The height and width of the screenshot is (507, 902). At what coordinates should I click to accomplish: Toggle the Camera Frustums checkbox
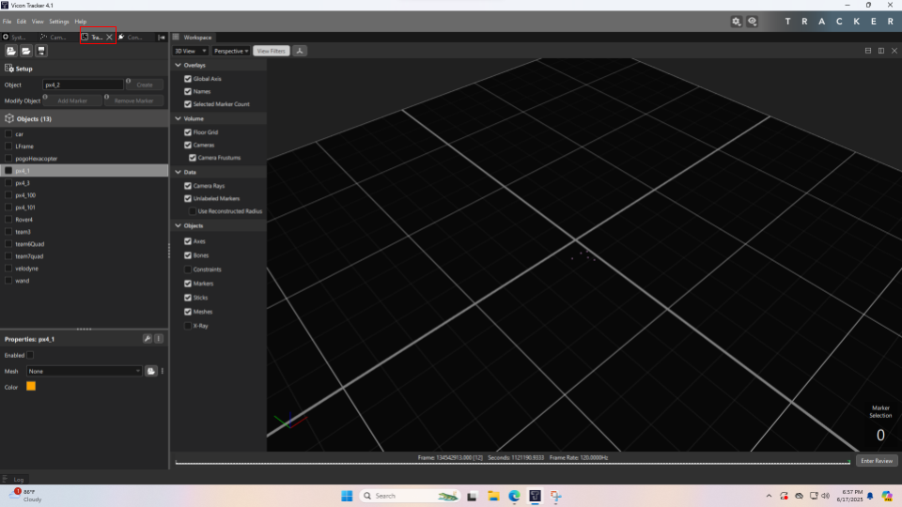pyautogui.click(x=192, y=158)
